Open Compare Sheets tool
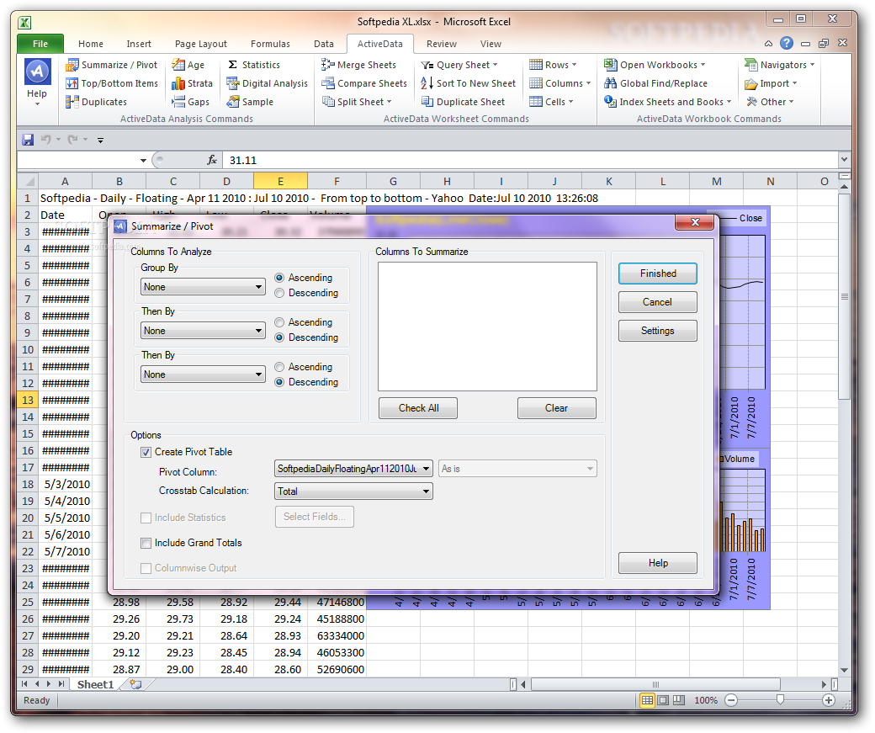Image resolution: width=875 pixels, height=733 pixels. [x=363, y=83]
